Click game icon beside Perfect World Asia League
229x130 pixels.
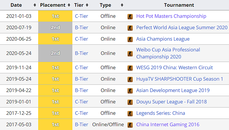pyautogui.click(x=130, y=28)
